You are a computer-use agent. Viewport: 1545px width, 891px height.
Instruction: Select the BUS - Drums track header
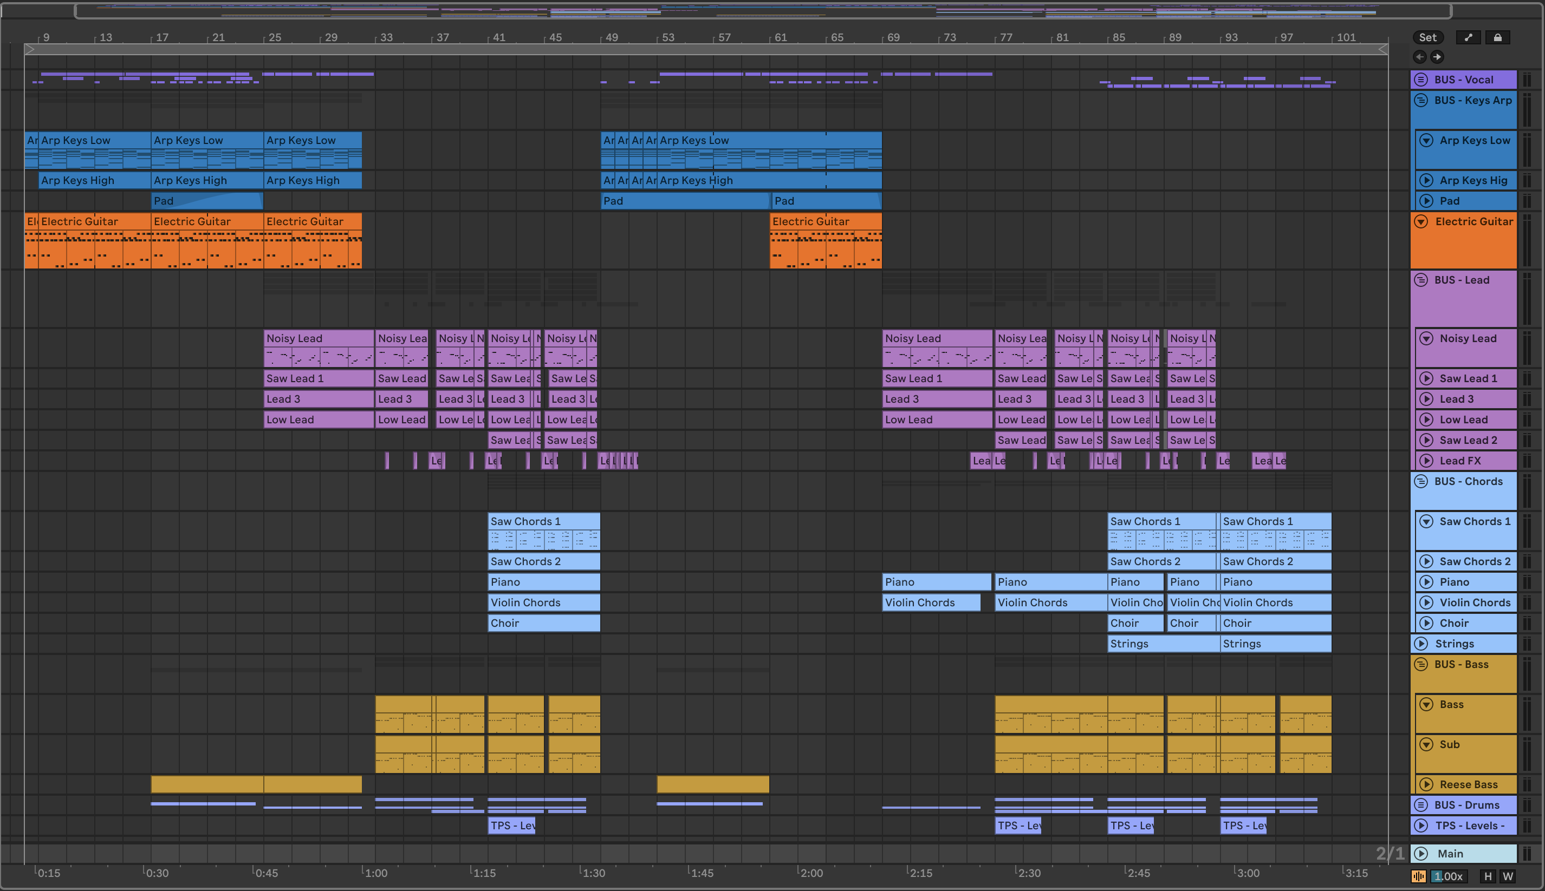pyautogui.click(x=1466, y=805)
